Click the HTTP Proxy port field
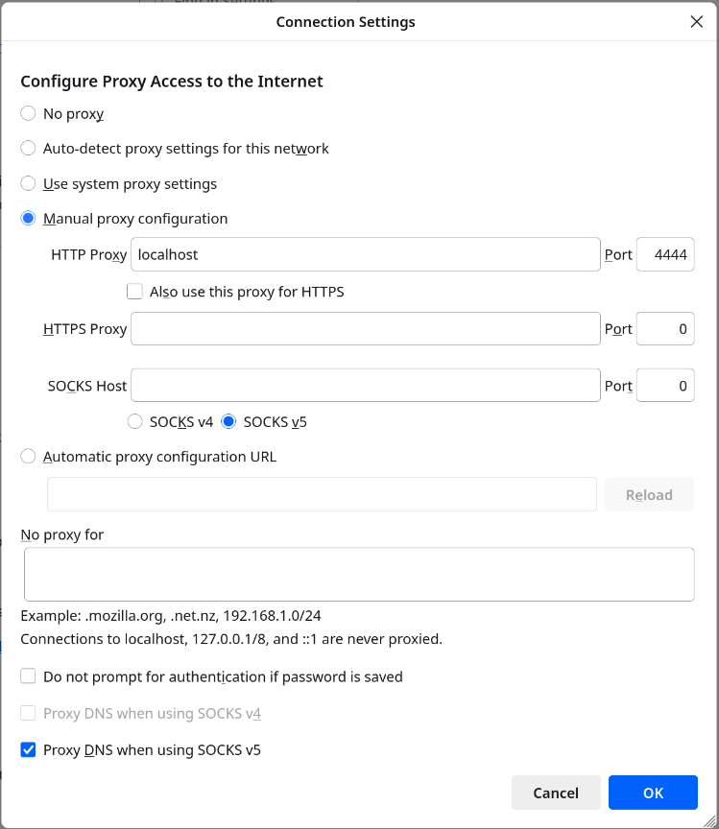This screenshot has height=829, width=719. click(665, 254)
